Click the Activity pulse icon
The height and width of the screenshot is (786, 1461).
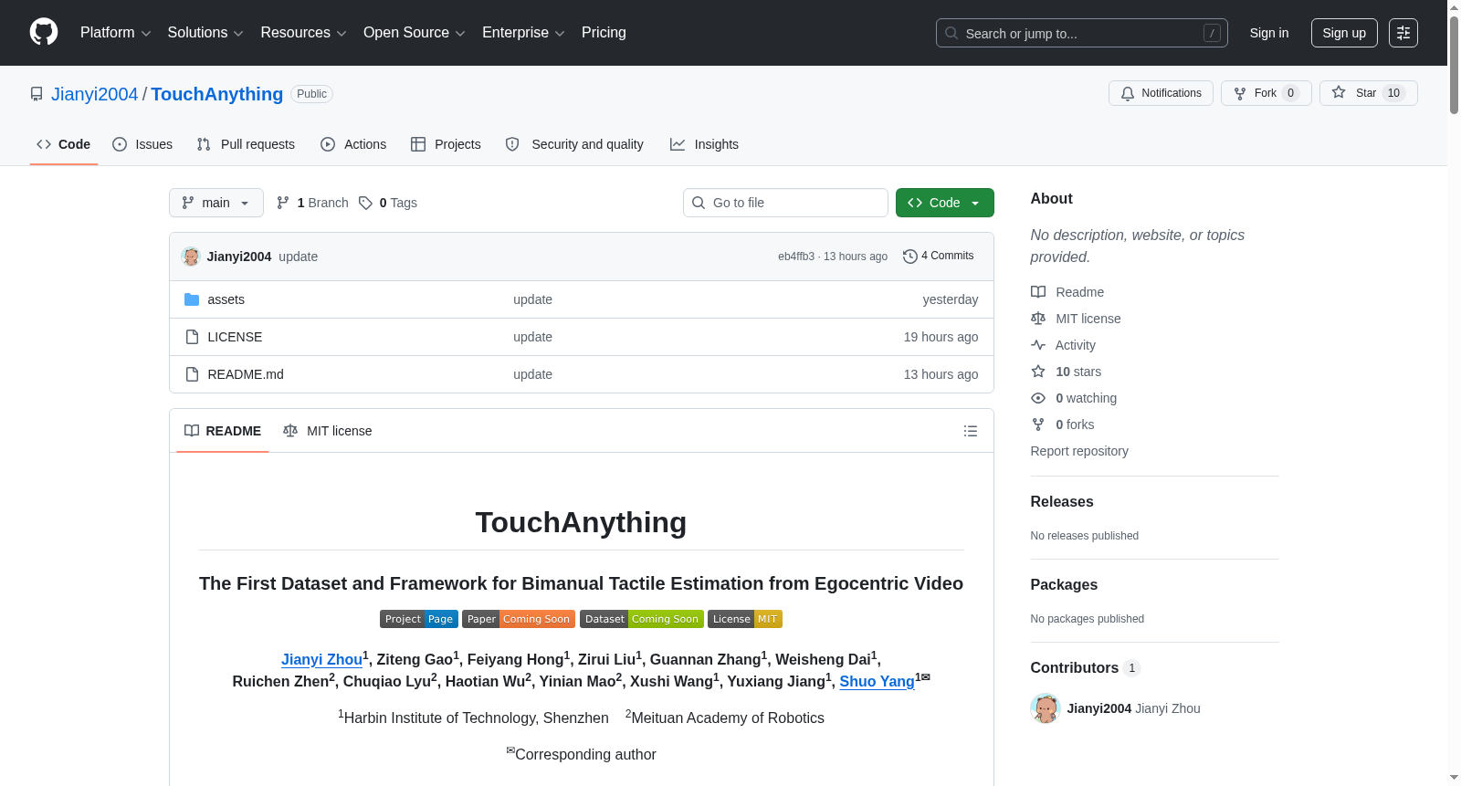pos(1038,345)
